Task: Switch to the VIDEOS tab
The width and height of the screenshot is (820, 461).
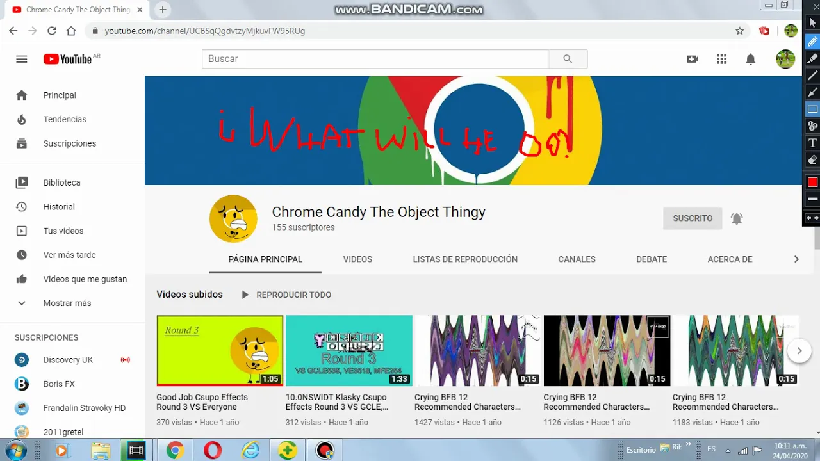Action: tap(357, 259)
